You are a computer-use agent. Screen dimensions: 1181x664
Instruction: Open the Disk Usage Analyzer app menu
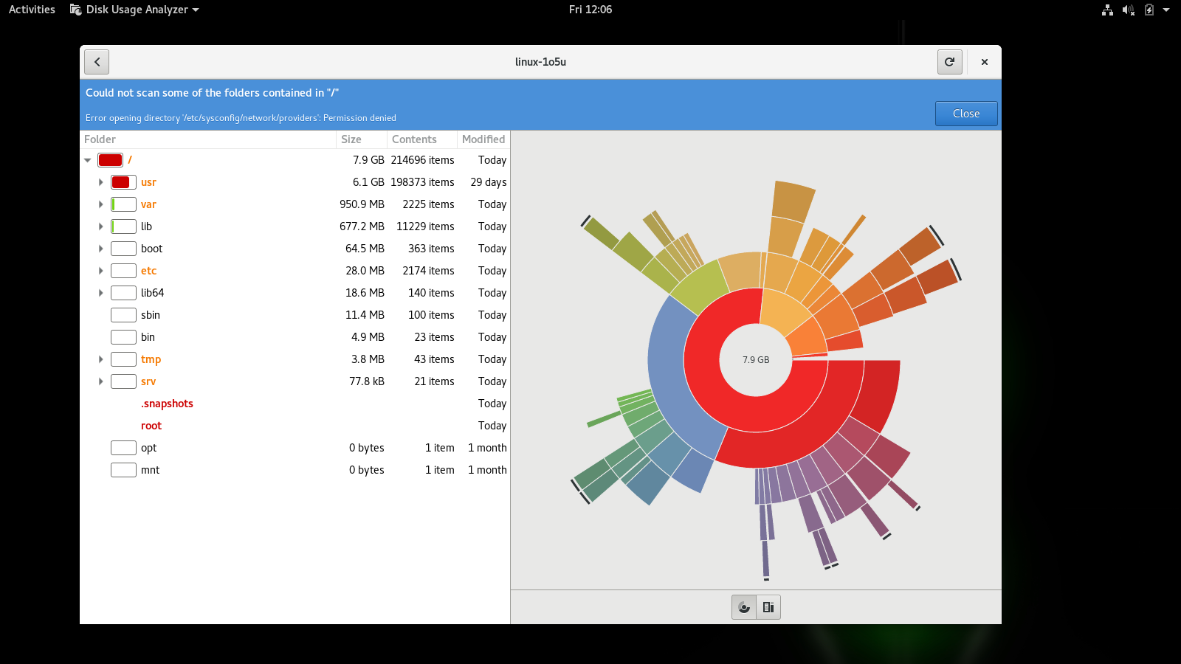(135, 10)
